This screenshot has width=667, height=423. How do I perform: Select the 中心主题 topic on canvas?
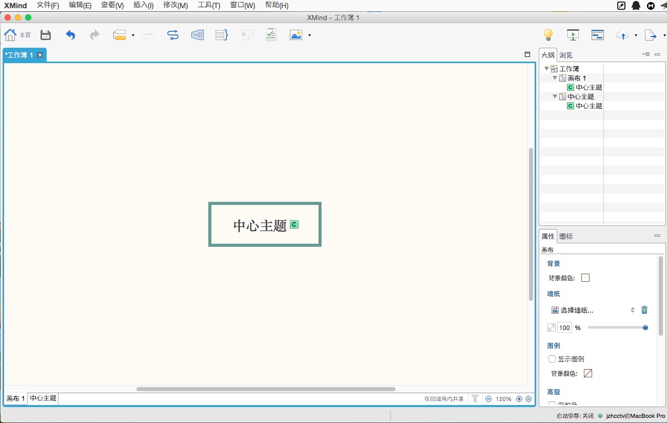point(260,225)
